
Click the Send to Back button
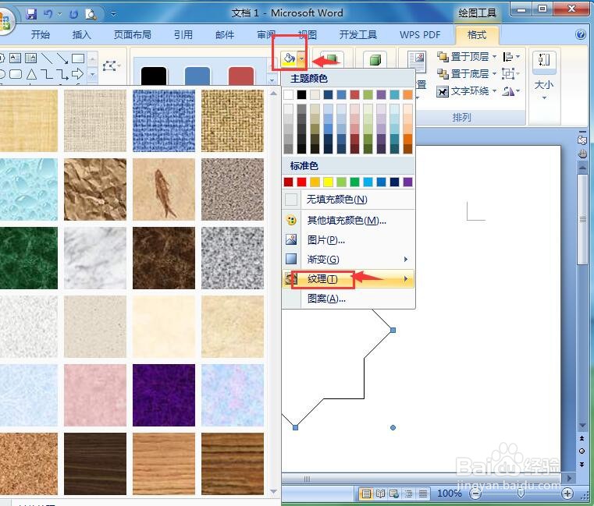coord(463,73)
